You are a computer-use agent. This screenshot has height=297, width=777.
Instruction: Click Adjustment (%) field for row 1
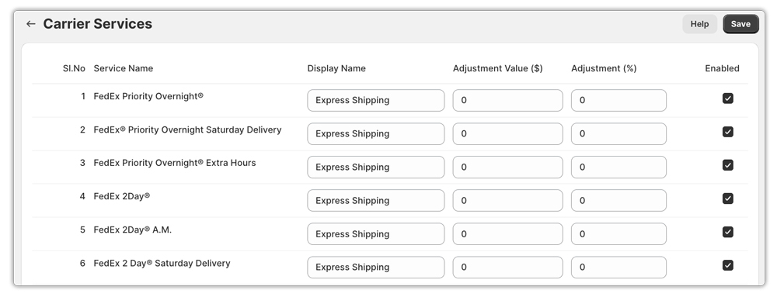[618, 100]
